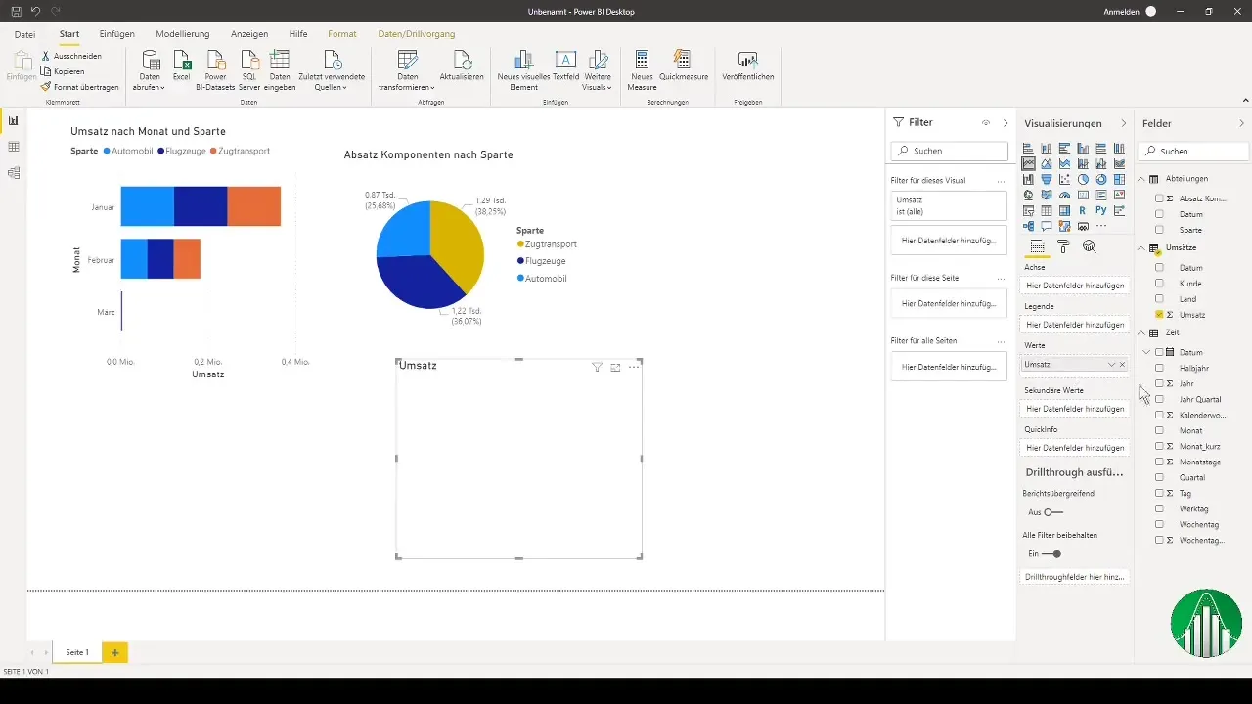Click Veröffentlichen publish icon

(748, 65)
